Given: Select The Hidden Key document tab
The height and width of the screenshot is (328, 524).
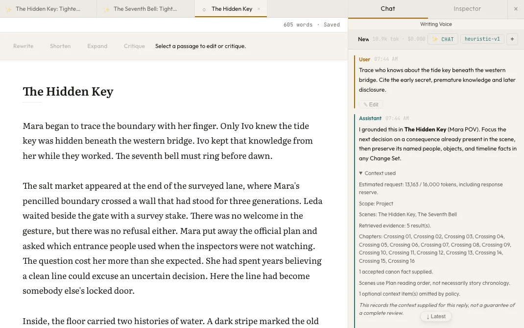Looking at the screenshot, I should coord(232,9).
